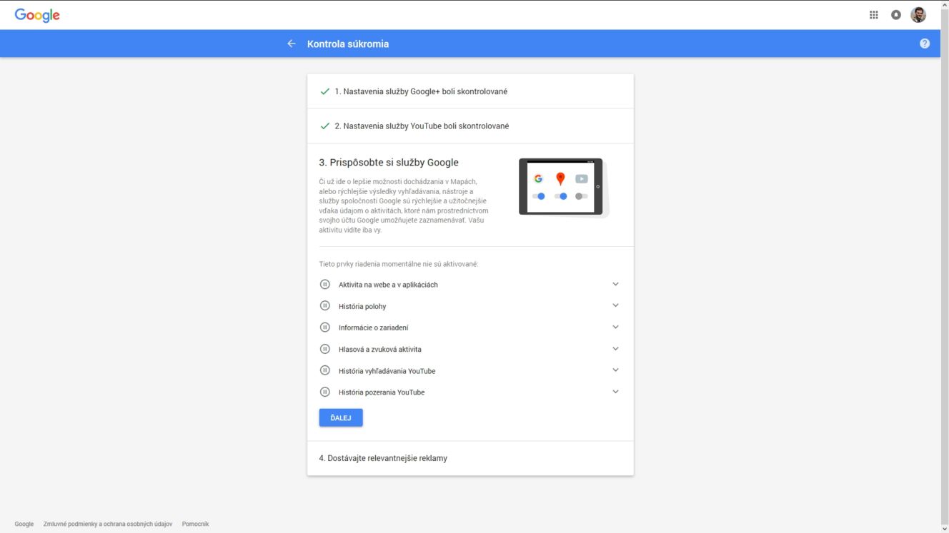Click green checkmark of Google+ step
This screenshot has width=949, height=533.
point(325,91)
